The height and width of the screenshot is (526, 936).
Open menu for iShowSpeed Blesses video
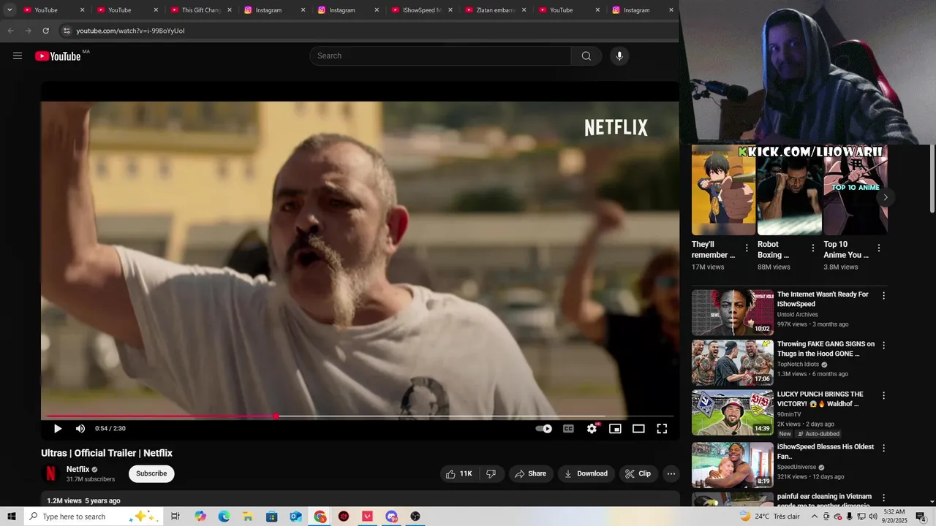coord(883,448)
